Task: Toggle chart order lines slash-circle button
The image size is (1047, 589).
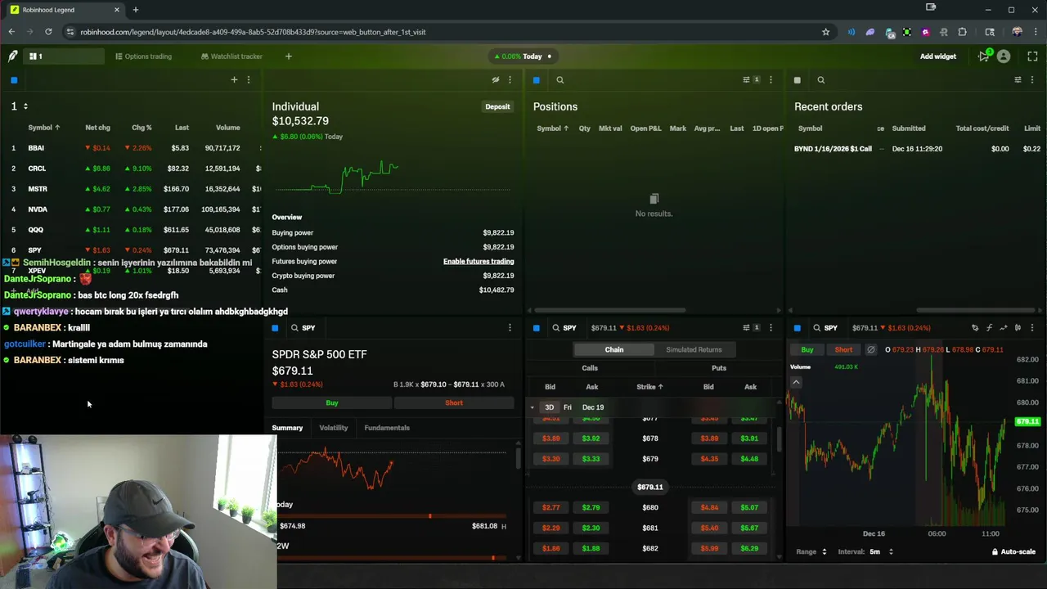Action: point(871,350)
